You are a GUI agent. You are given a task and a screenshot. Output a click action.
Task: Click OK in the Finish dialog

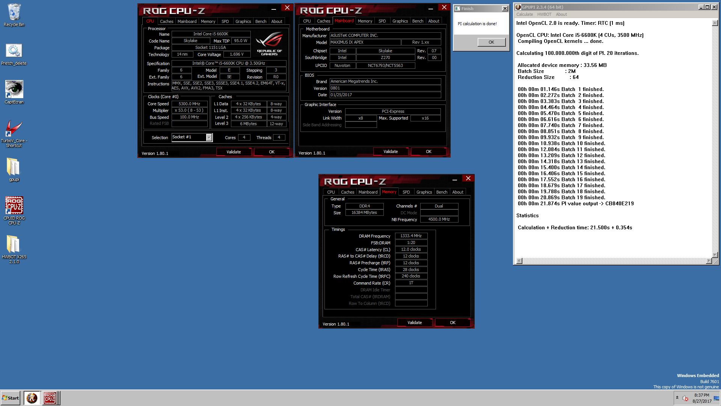[491, 42]
